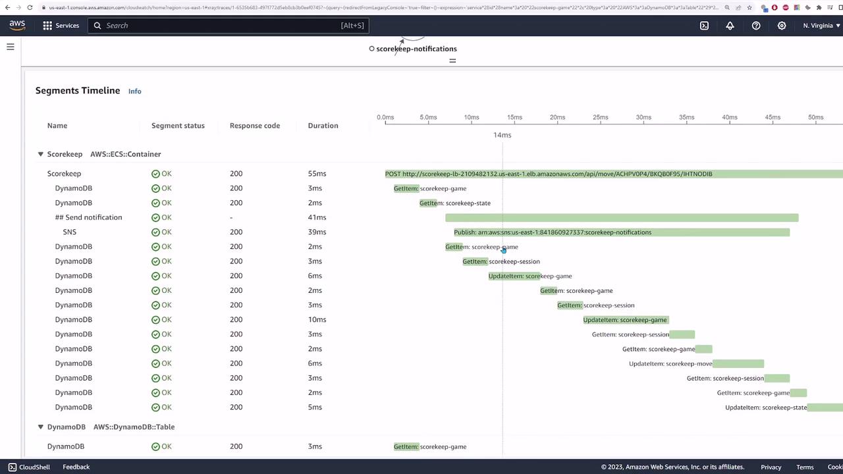Open the Segments Timeline Info link
This screenshot has height=474, width=843.
click(x=134, y=92)
